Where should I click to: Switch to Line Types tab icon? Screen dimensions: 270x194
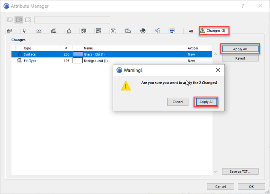pos(39,31)
